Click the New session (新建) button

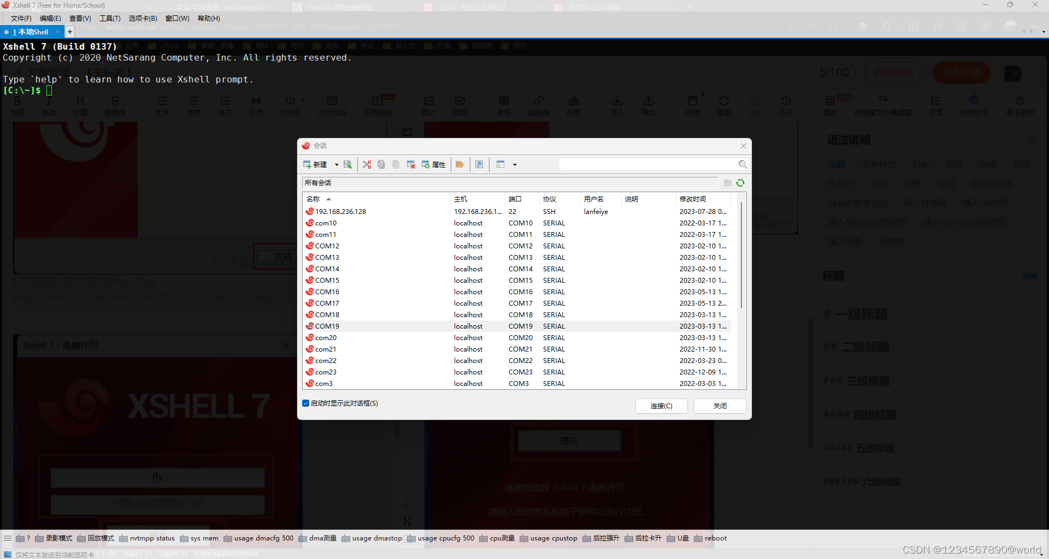tap(315, 164)
